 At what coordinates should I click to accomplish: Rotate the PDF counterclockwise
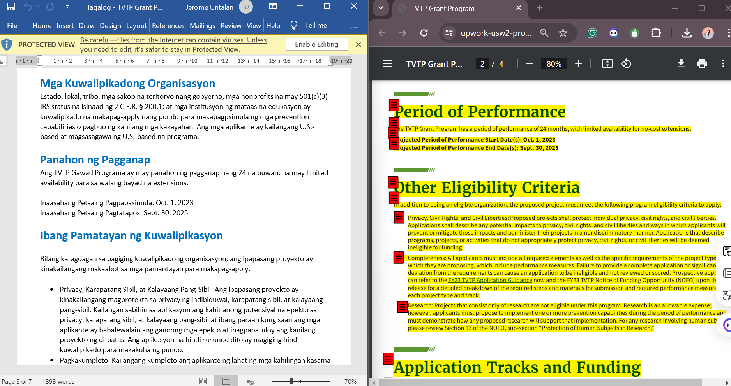pos(626,63)
